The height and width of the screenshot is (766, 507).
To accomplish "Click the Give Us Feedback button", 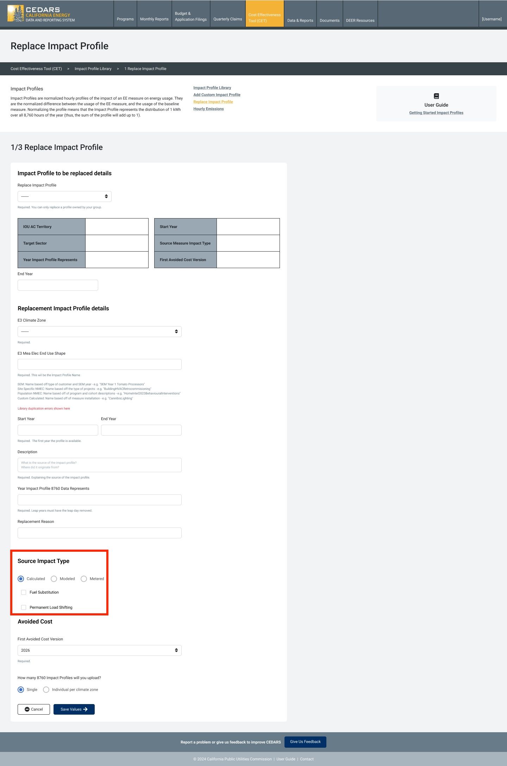I will 305,742.
